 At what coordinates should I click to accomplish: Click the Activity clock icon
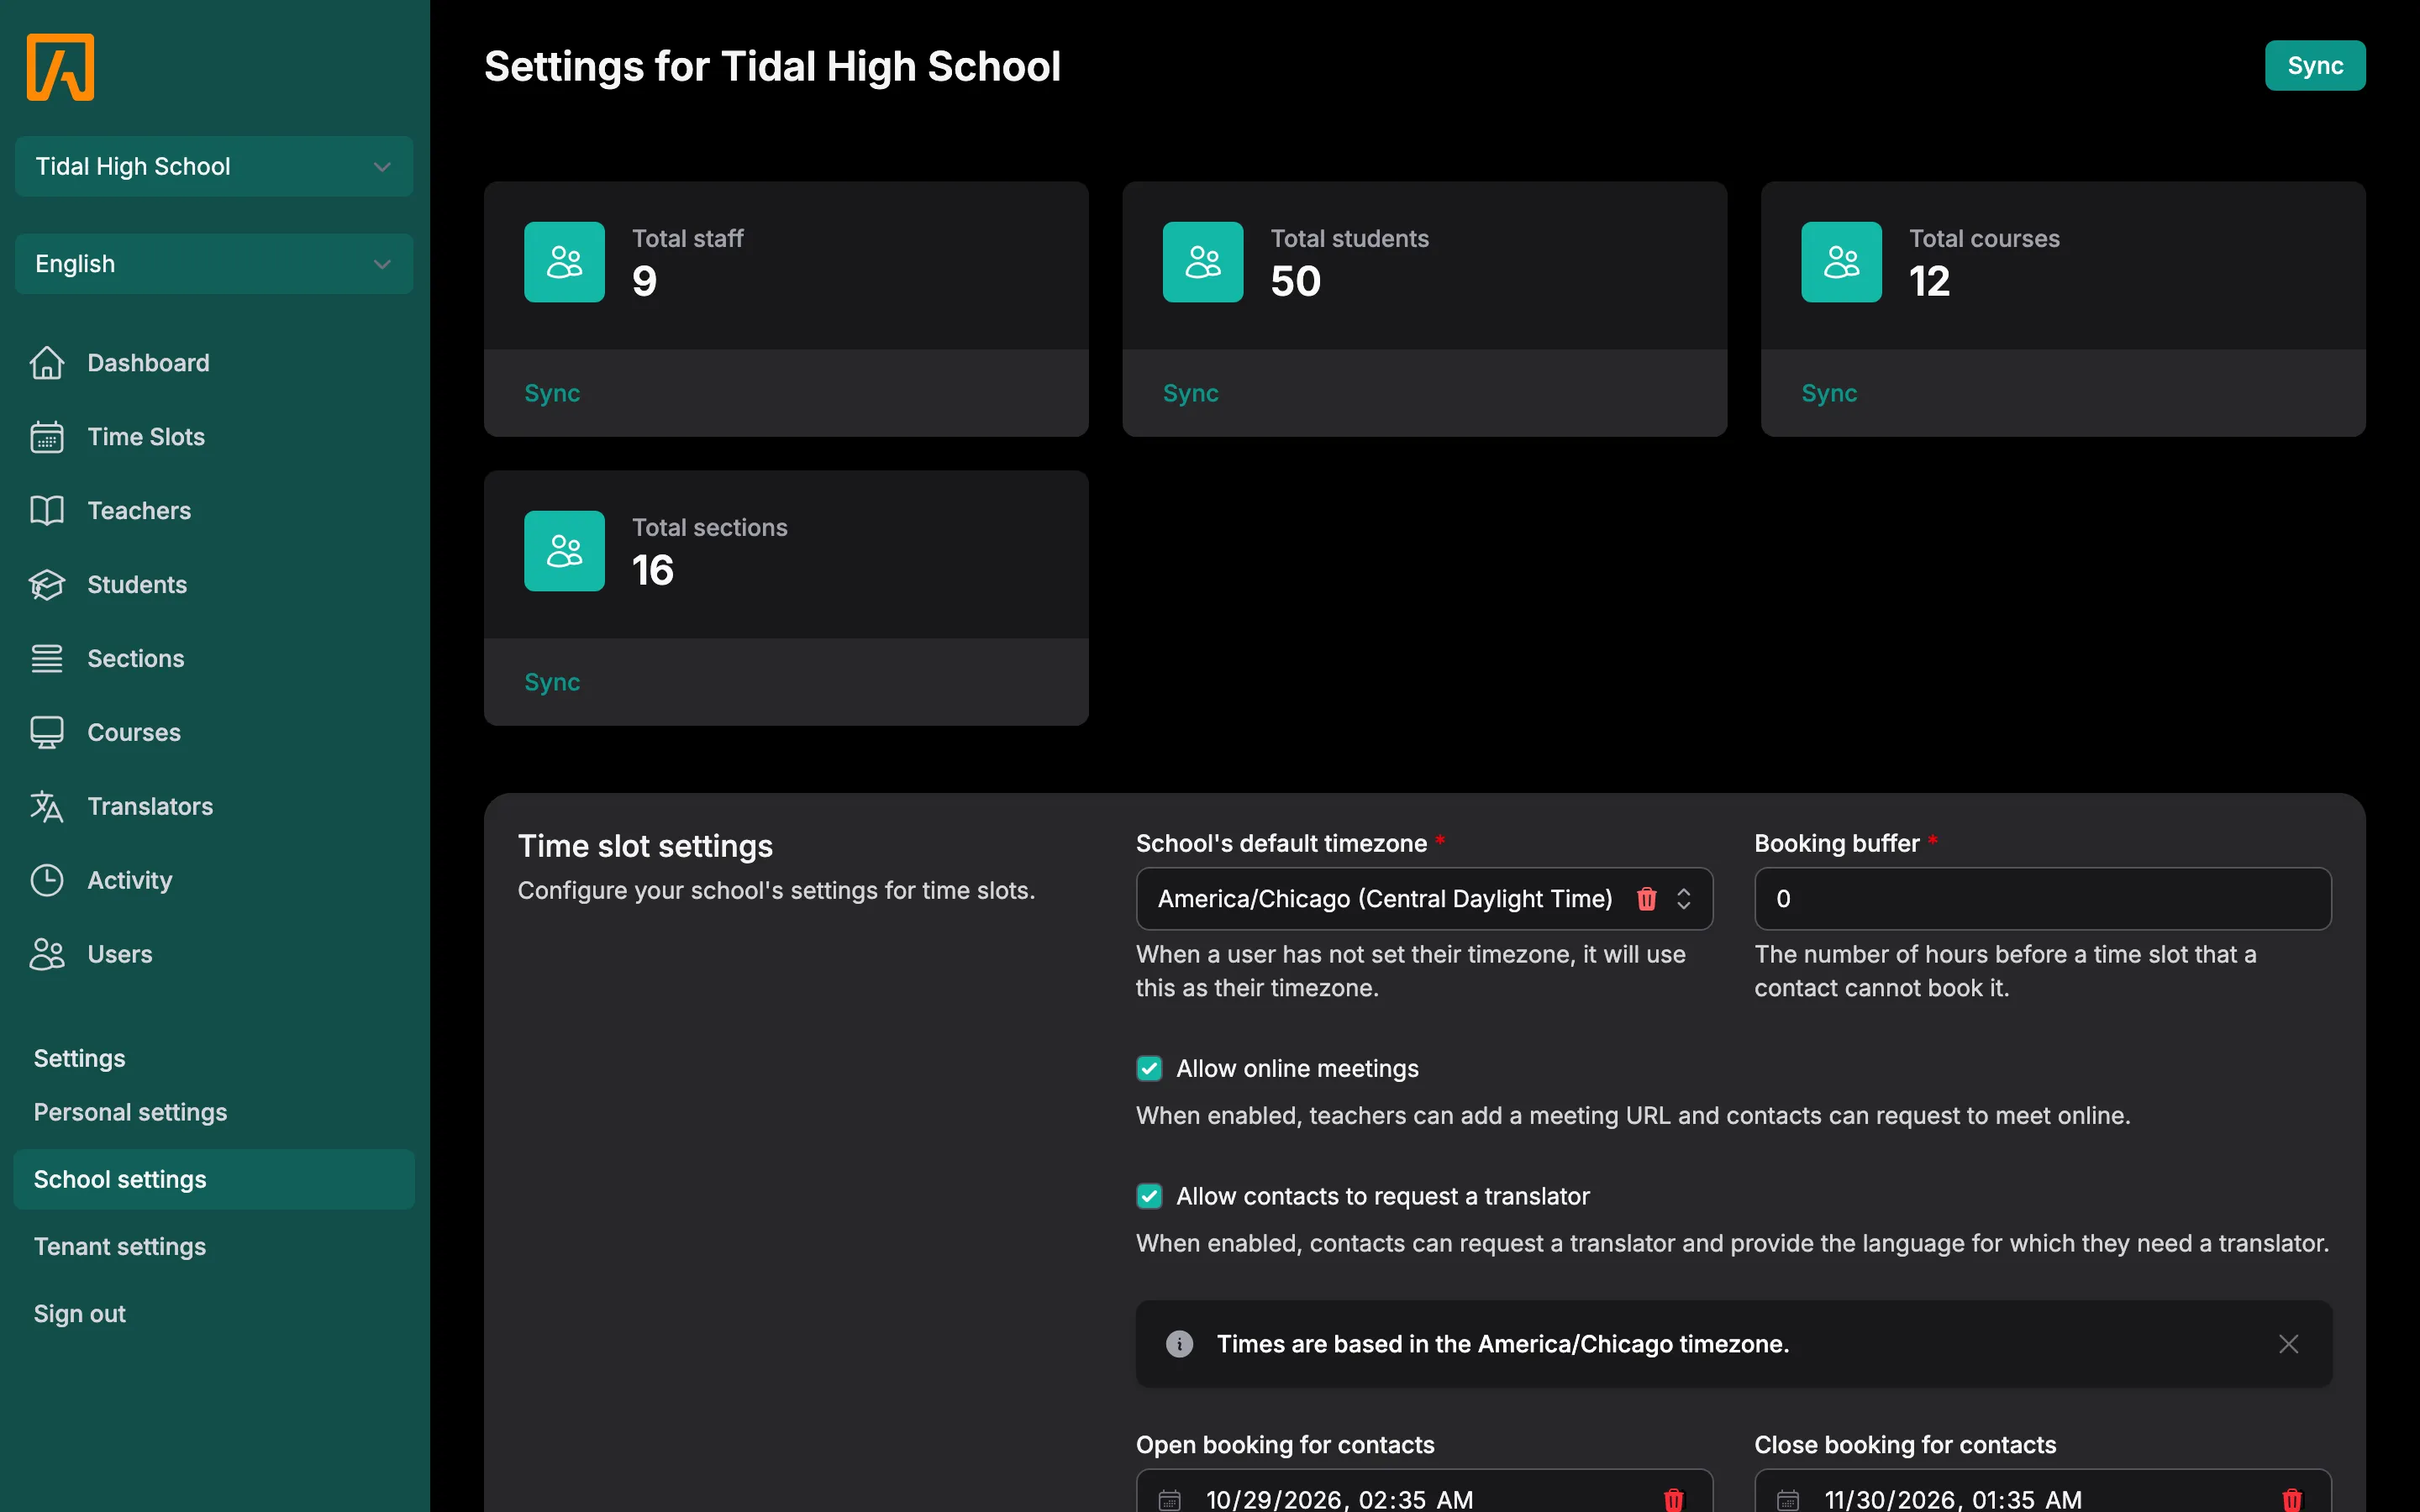(47, 881)
